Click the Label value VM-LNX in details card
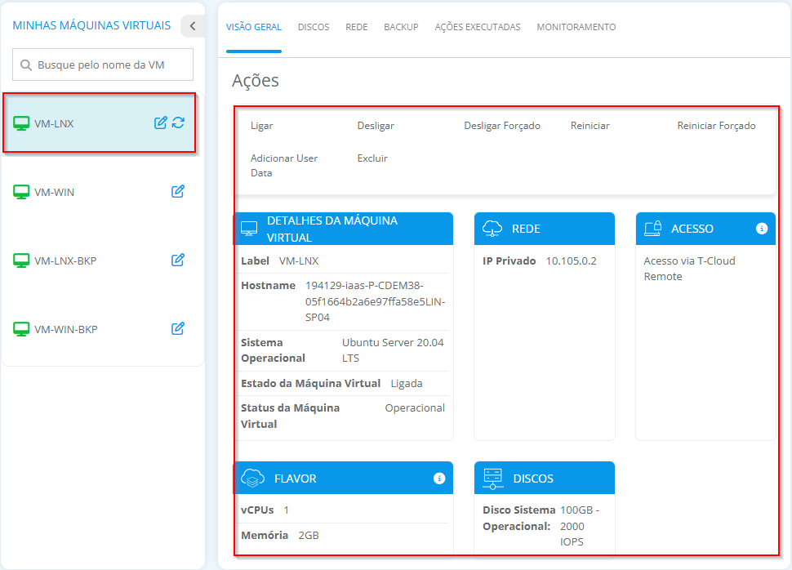Screen dimensions: 792x570 coord(299,261)
